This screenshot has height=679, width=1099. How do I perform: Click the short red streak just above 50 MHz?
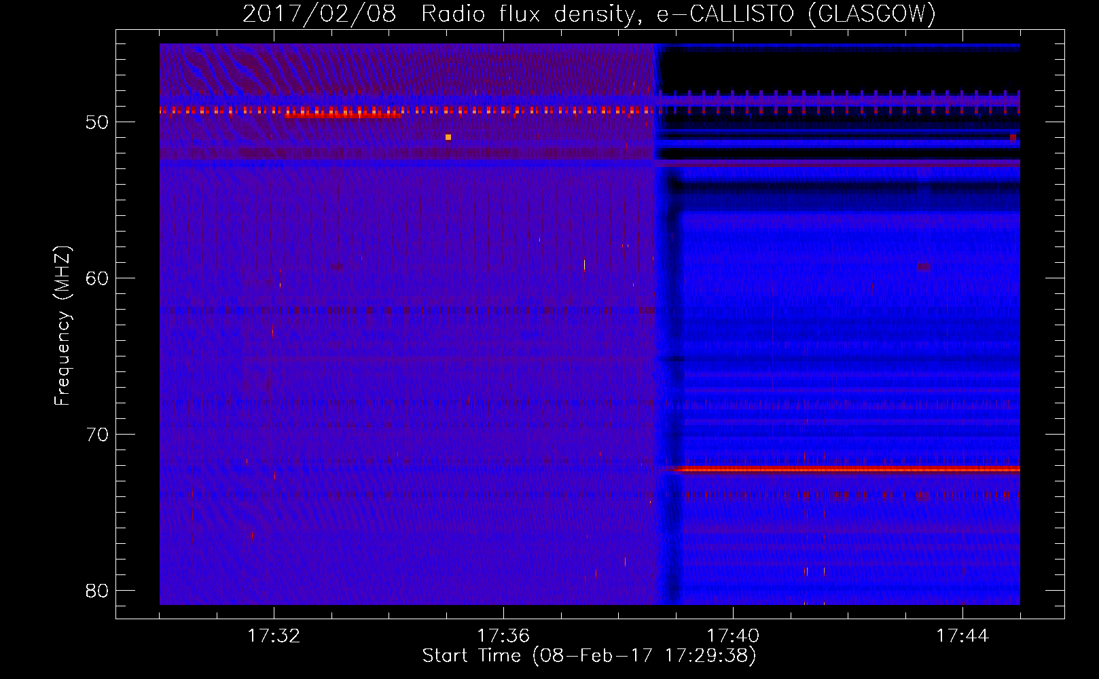(343, 115)
